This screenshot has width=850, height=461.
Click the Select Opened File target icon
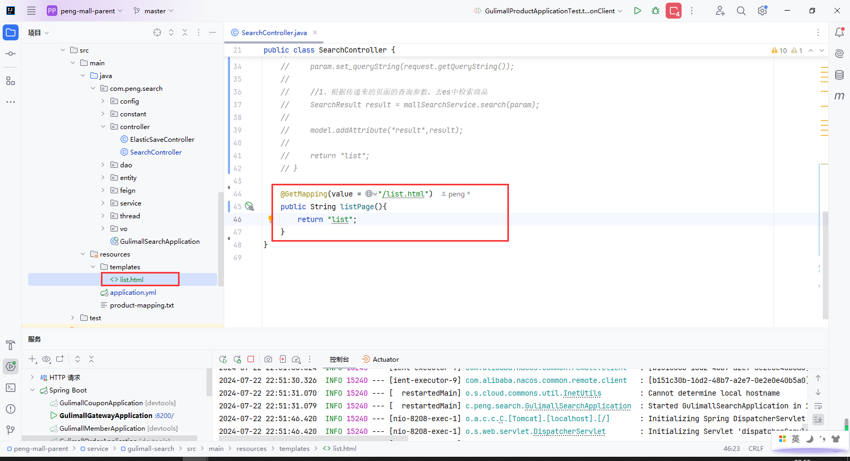click(157, 32)
